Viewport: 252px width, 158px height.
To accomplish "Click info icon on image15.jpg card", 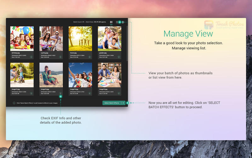I will click(x=119, y=93).
